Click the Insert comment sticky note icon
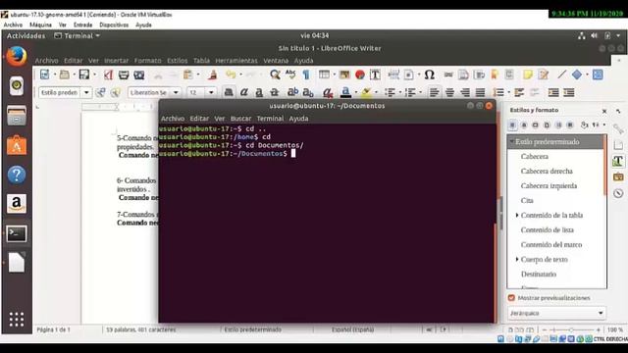 click(528, 75)
